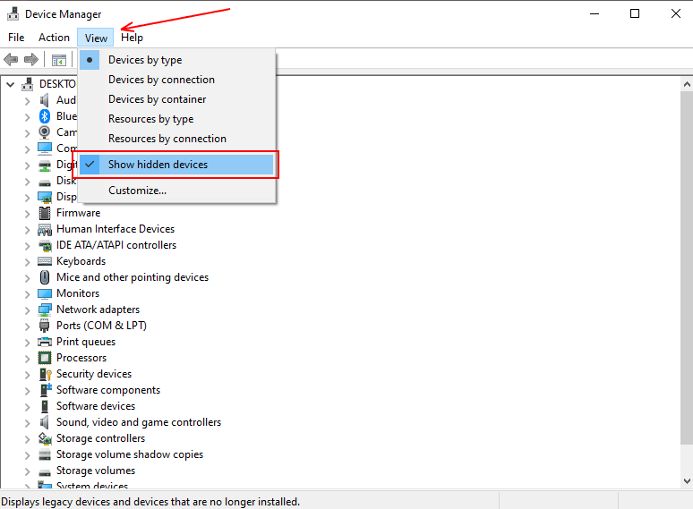Expand the Software components category

tap(28, 391)
